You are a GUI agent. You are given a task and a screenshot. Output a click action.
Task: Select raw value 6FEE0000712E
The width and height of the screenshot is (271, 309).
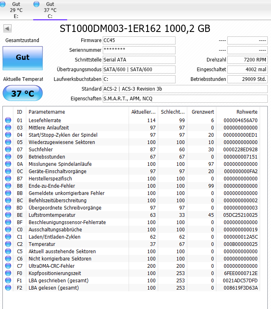[x=241, y=273]
